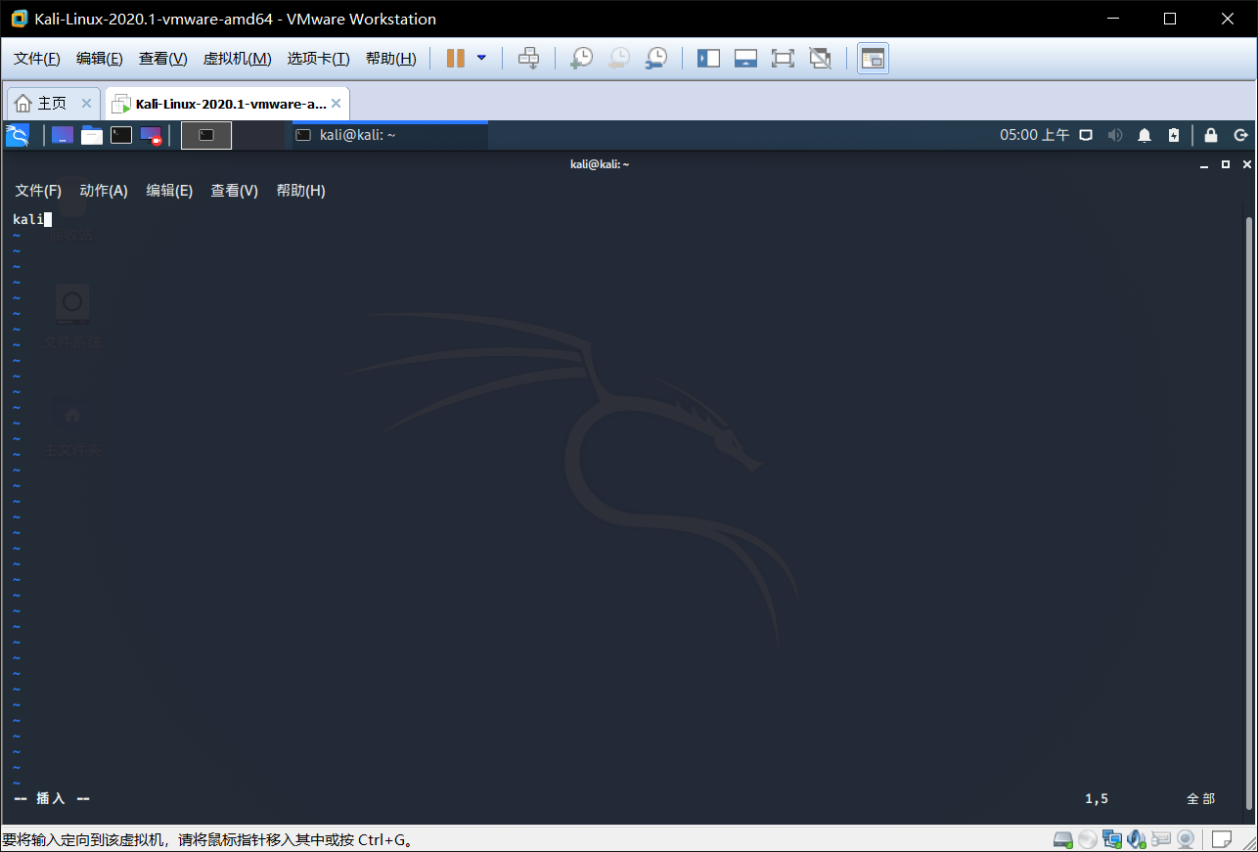Select the kali@kali: ~ taskbar window button
This screenshot has height=852, width=1258.
390,135
